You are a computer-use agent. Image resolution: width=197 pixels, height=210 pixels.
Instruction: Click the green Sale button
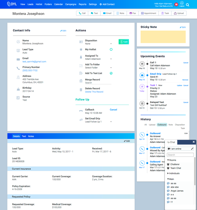[x=124, y=42]
